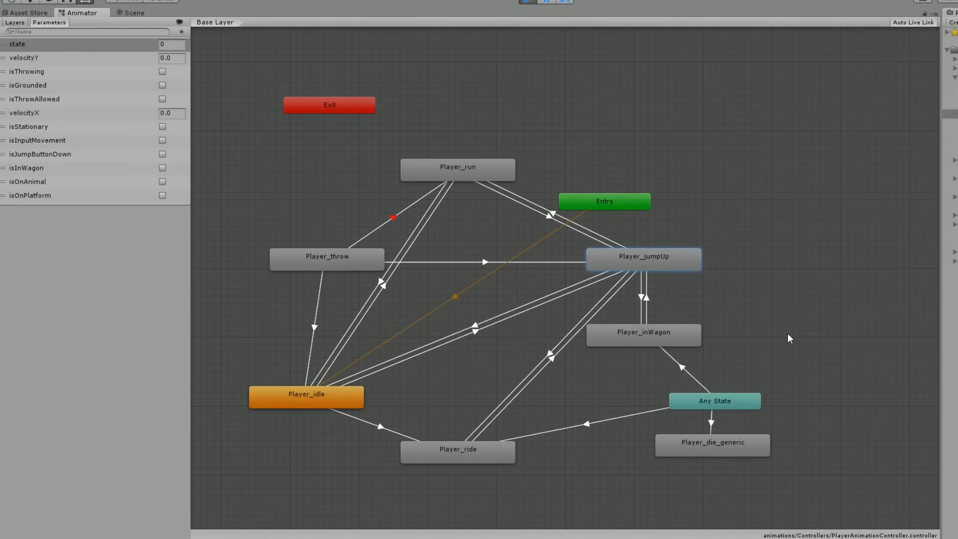Toggle the isOnPlatform checkbox
Screen dimensions: 958x539
click(x=162, y=196)
